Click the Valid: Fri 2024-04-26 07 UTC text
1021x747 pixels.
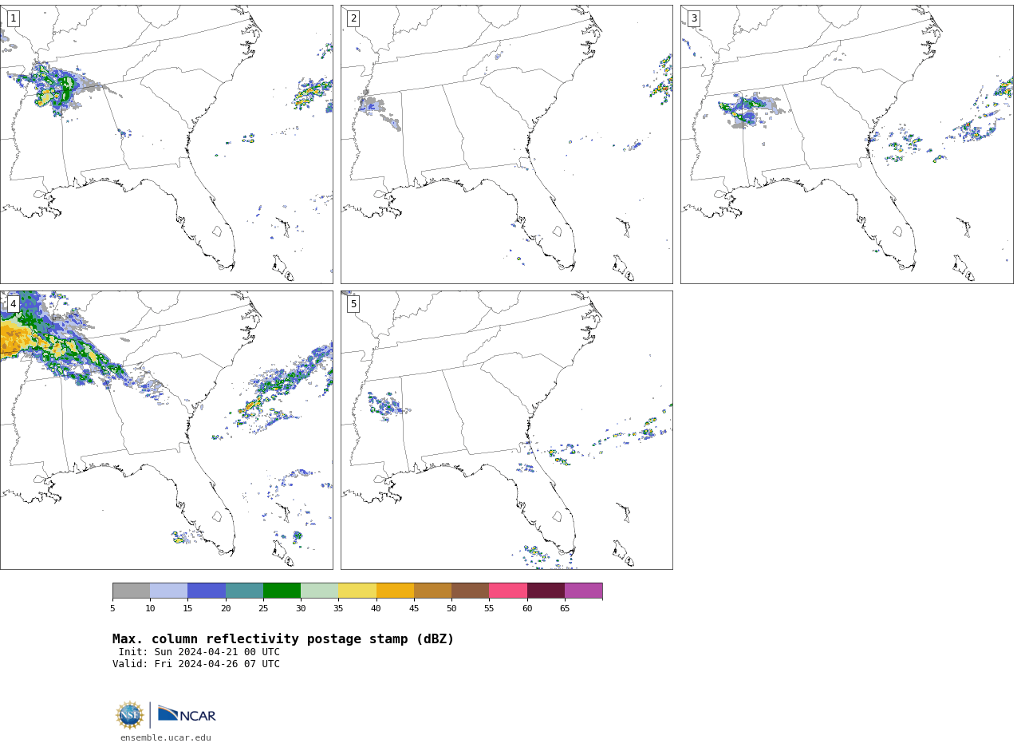tap(196, 664)
